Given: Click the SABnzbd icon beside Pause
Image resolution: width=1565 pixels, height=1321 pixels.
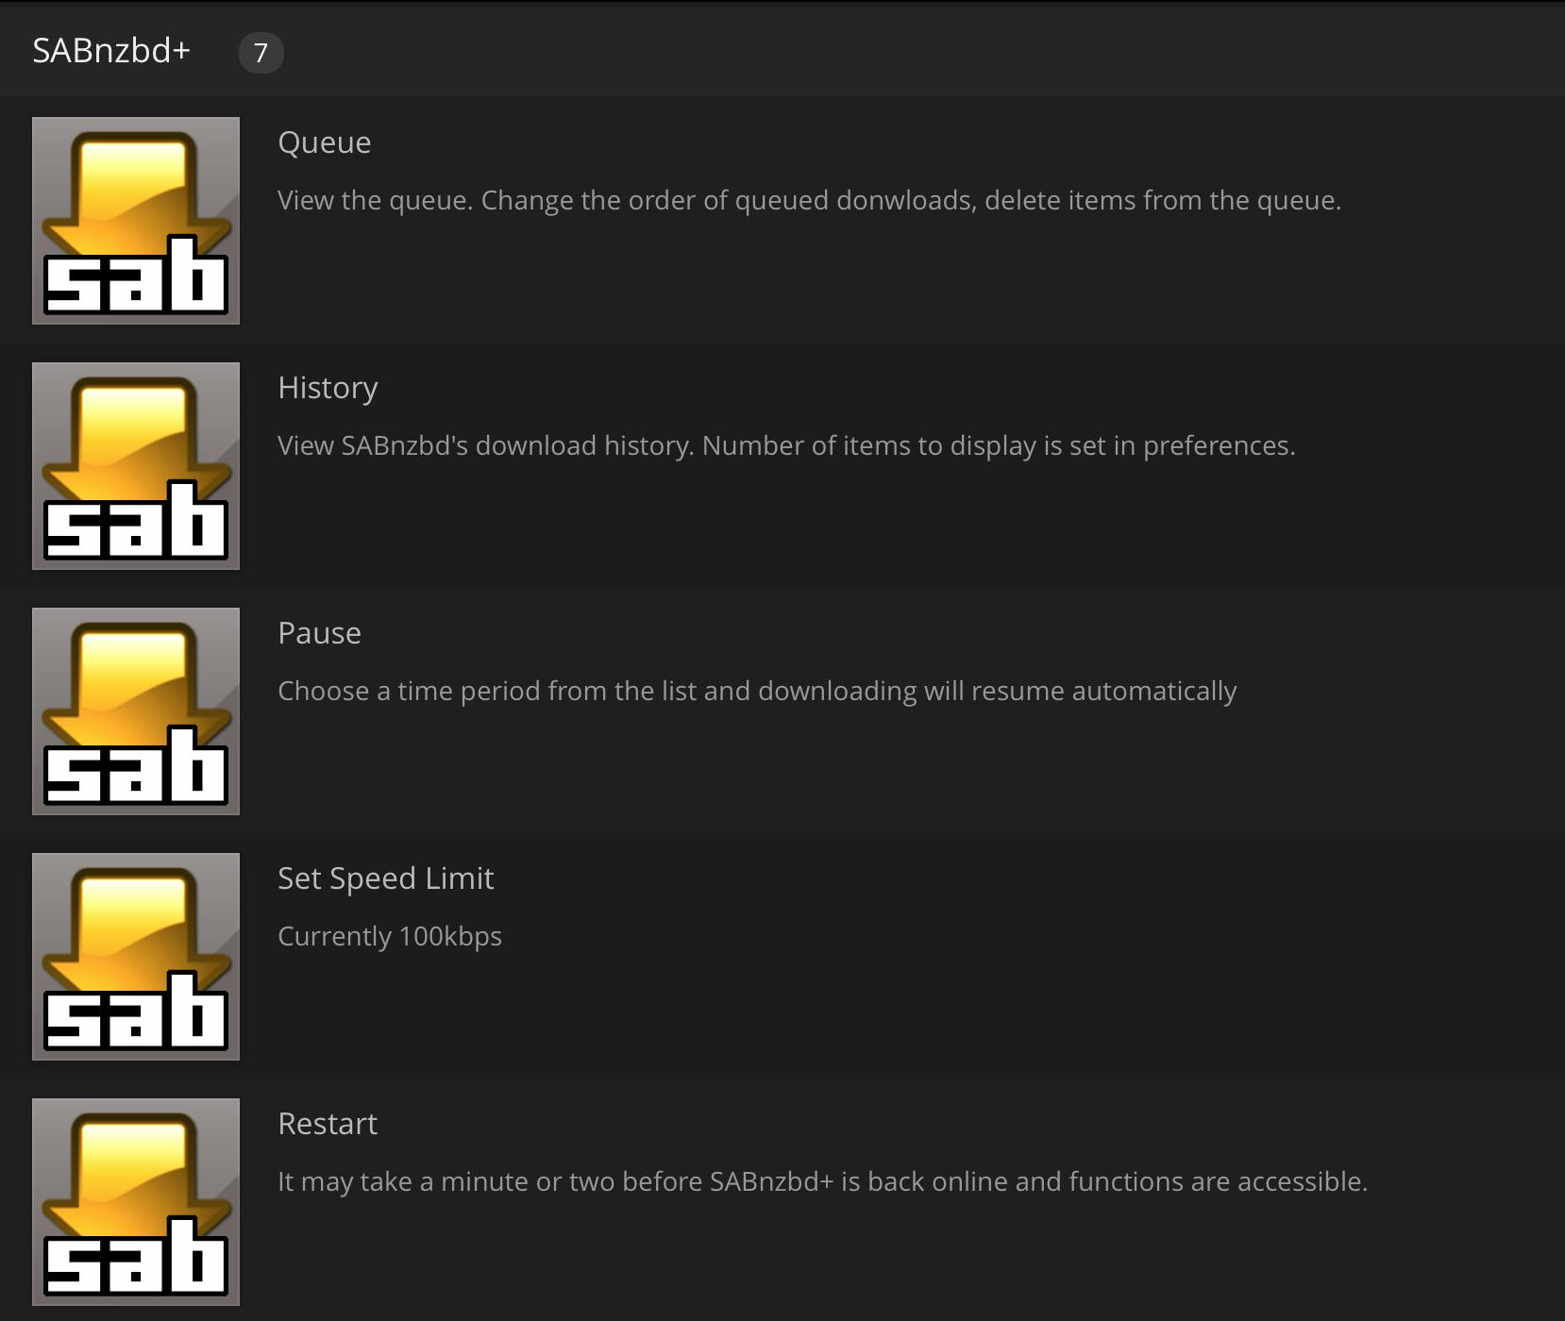Looking at the screenshot, I should click(136, 711).
